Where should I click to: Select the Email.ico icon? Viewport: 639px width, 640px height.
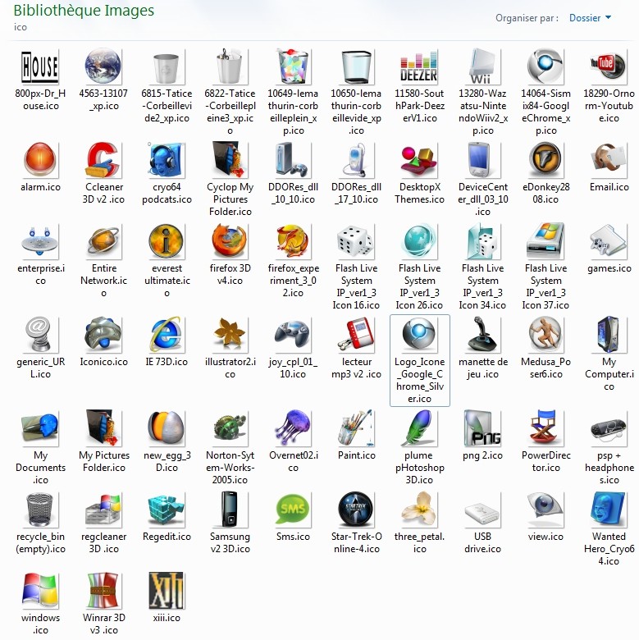(609, 160)
